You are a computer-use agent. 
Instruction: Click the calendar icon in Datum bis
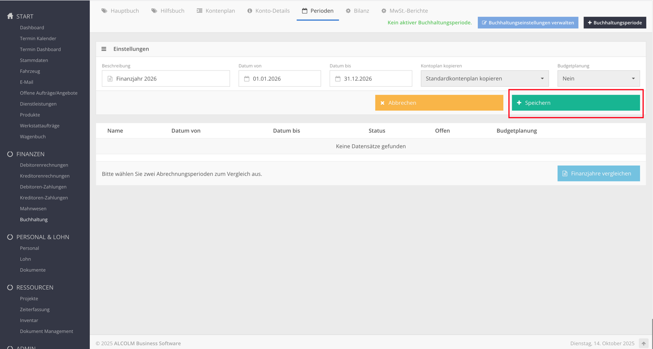(338, 79)
